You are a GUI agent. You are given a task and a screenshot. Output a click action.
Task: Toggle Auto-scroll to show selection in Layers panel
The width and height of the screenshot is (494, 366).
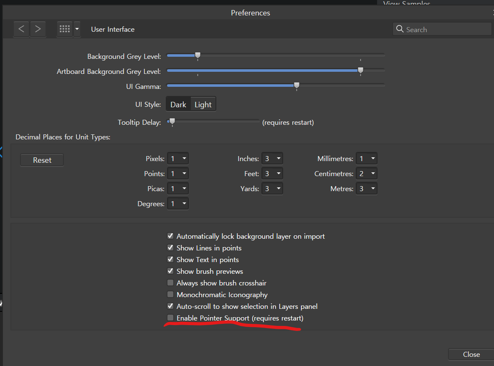[170, 306]
